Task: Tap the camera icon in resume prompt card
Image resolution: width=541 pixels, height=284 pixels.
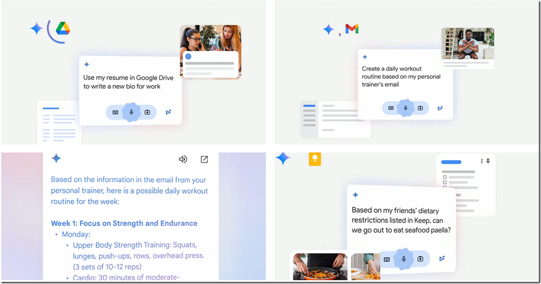Action: tap(147, 112)
